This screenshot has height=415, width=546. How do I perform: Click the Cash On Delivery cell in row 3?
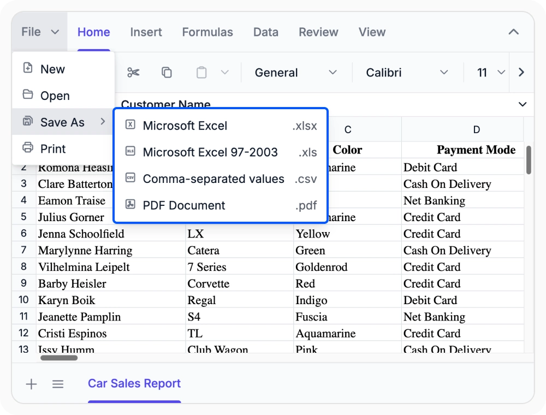[463, 184]
